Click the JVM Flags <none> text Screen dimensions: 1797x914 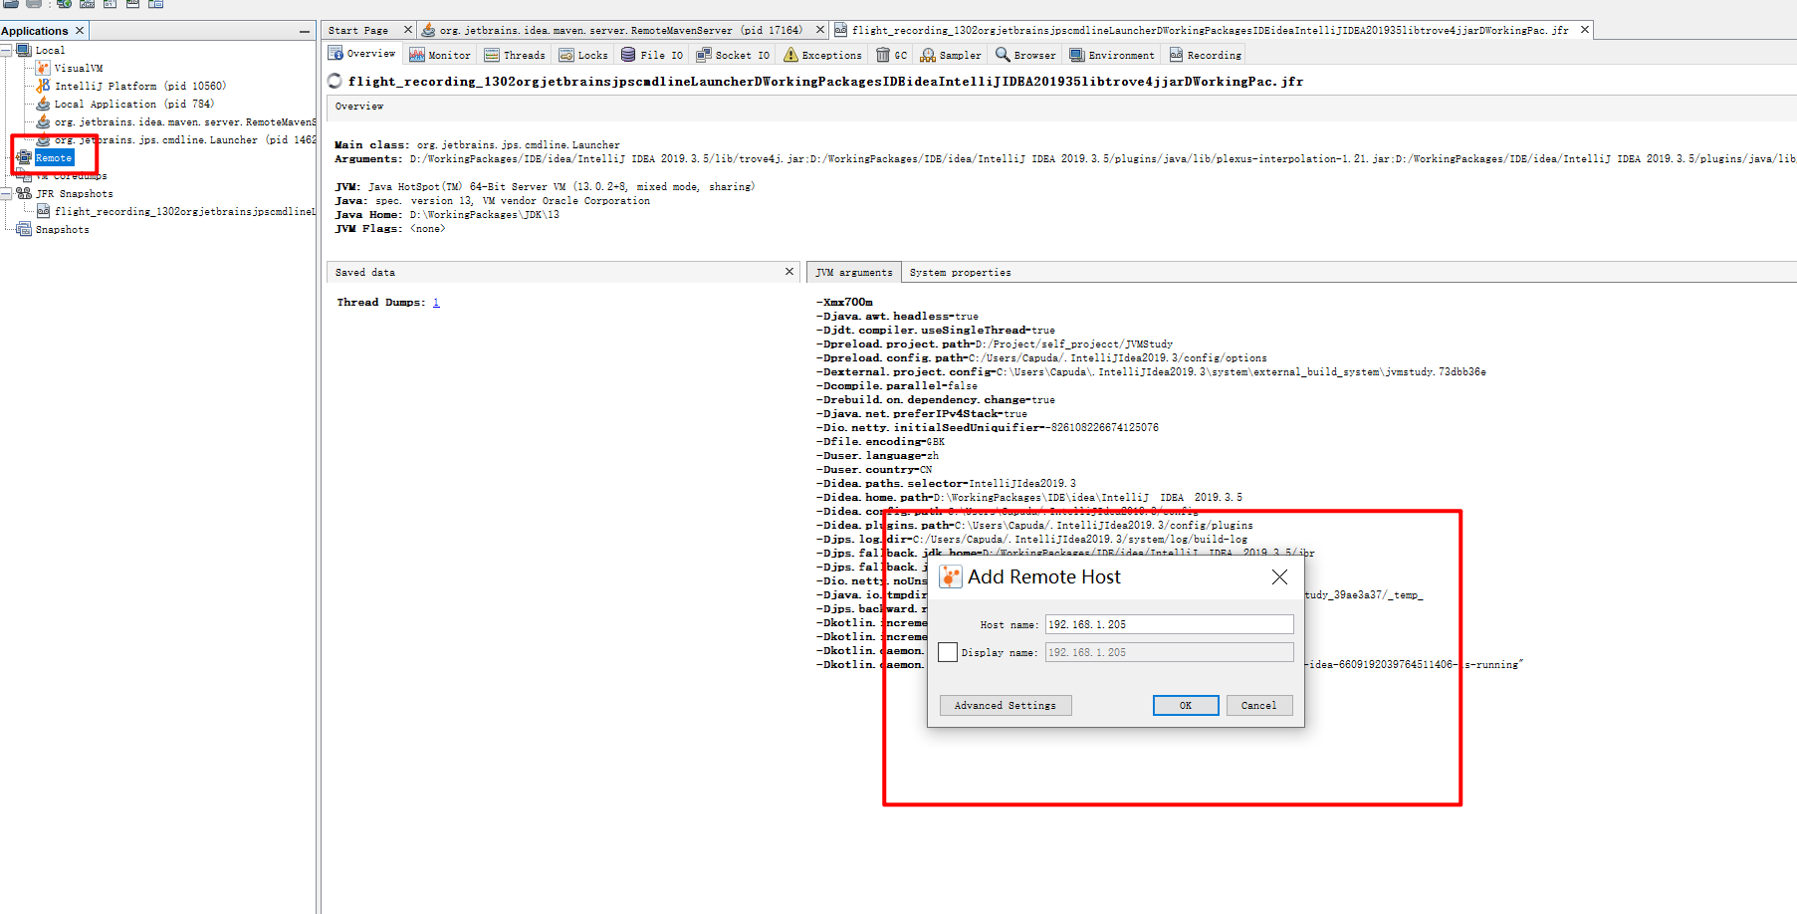click(x=428, y=228)
